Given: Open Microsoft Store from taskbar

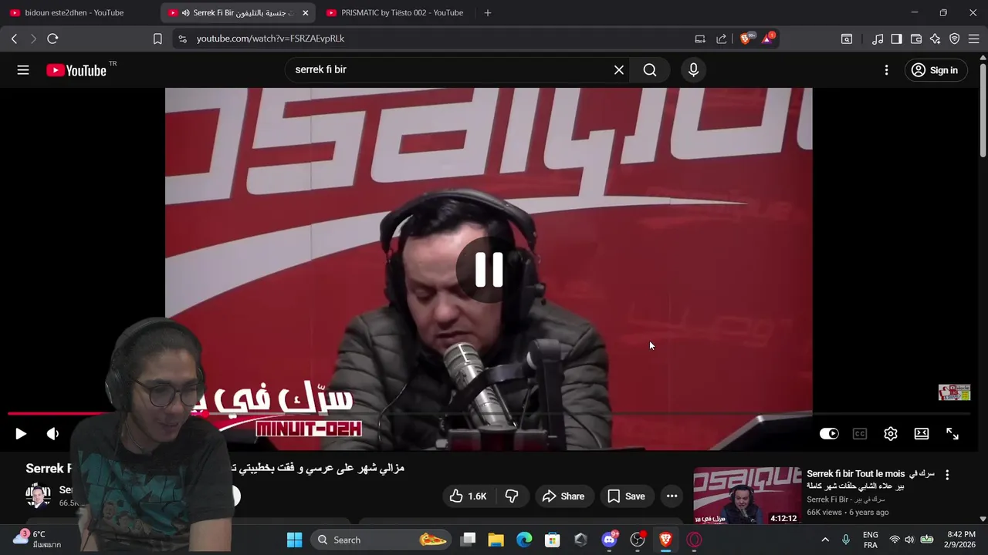Looking at the screenshot, I should coord(553,540).
